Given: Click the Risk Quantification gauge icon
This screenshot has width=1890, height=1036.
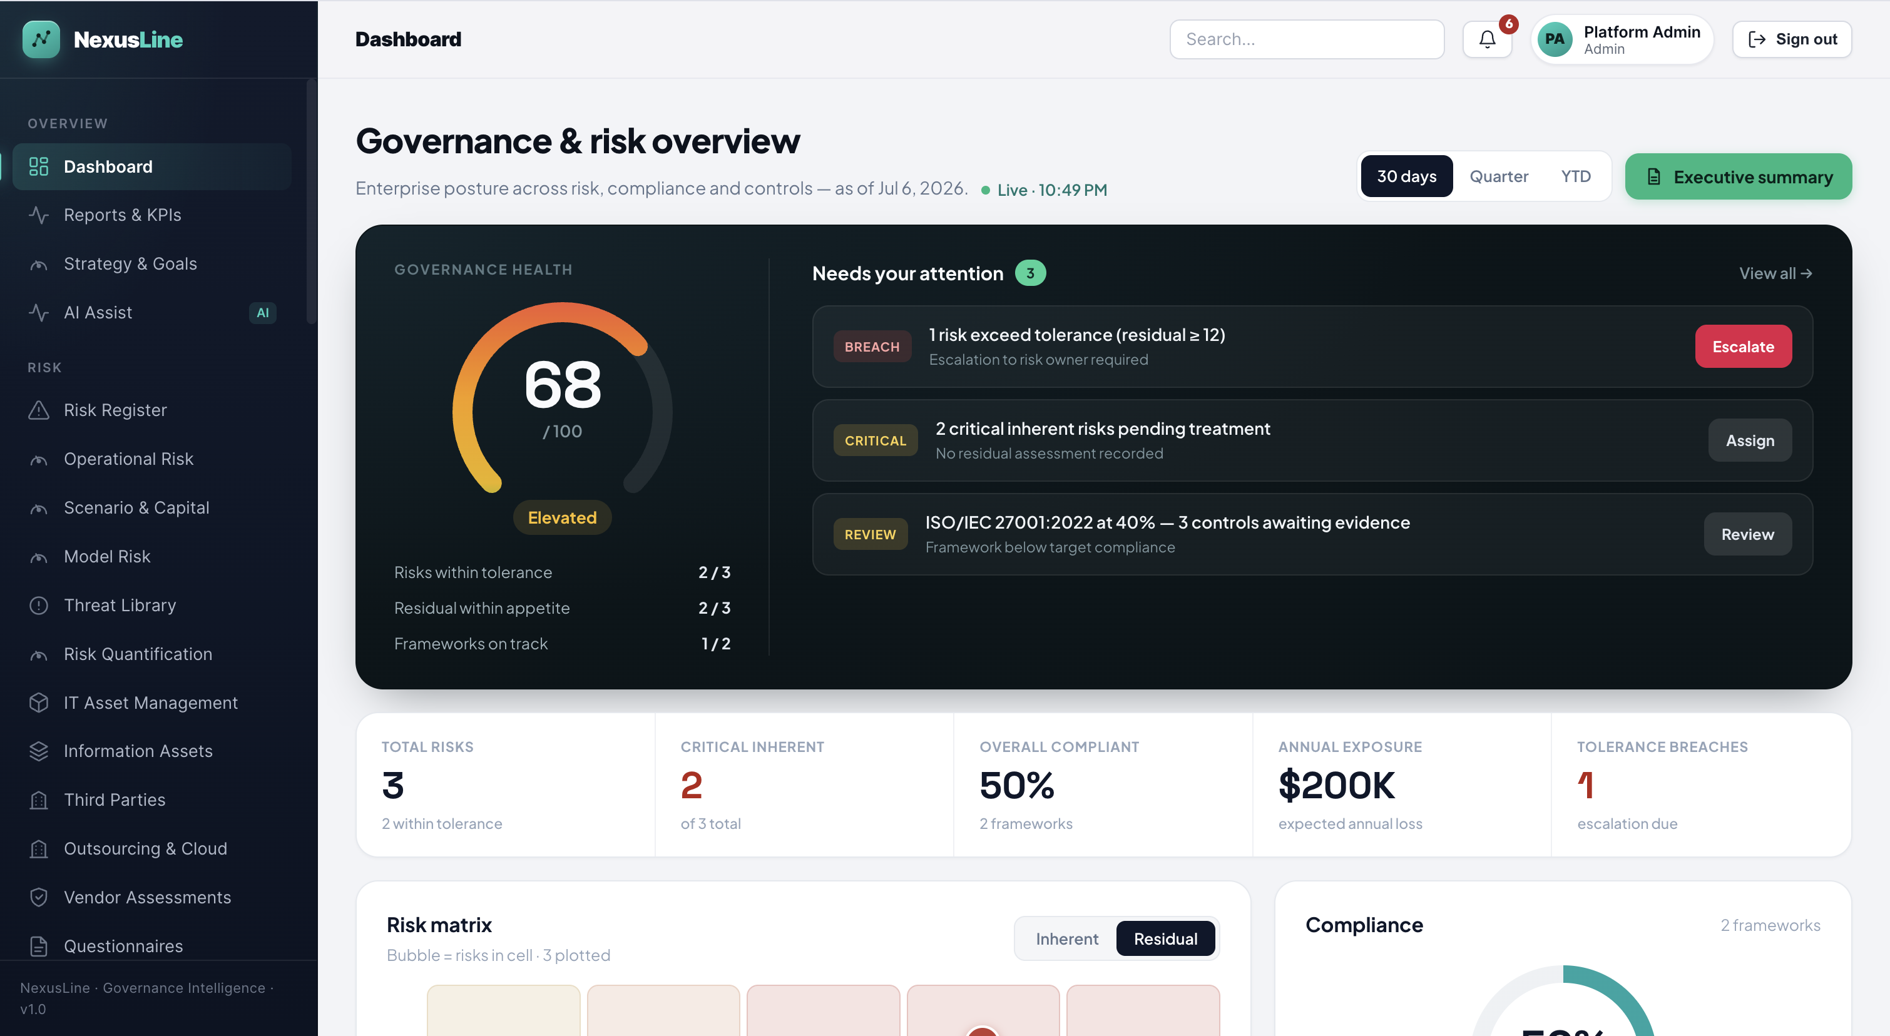Looking at the screenshot, I should (x=39, y=654).
